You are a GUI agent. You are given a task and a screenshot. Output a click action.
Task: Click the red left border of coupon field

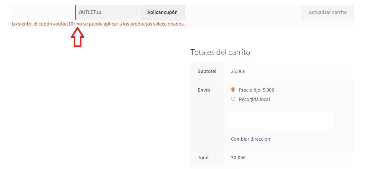point(76,12)
